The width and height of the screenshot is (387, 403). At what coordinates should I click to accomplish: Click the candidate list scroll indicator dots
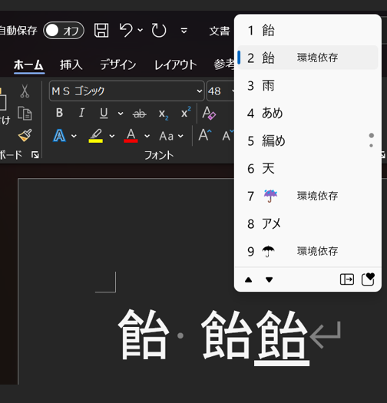click(x=371, y=140)
